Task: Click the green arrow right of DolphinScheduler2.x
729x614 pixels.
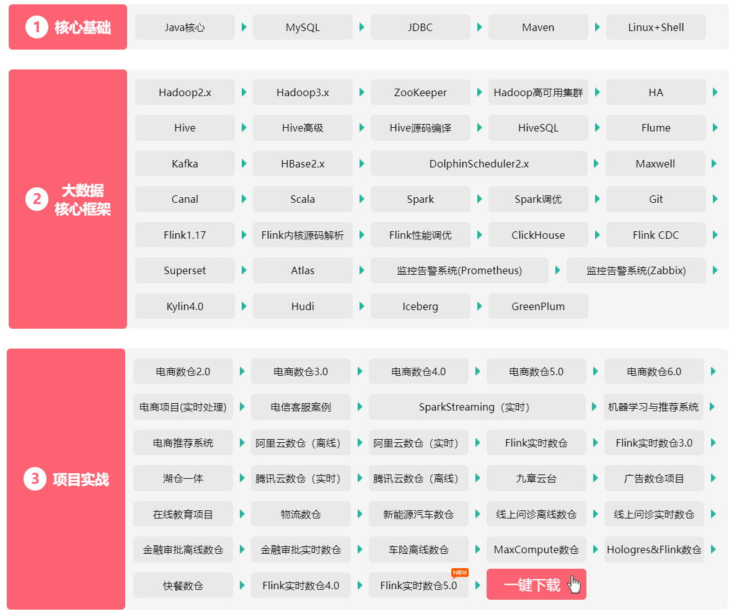Action: 596,164
